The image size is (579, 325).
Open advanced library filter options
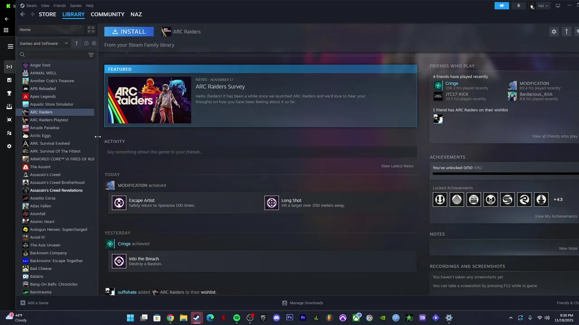pyautogui.click(x=91, y=55)
